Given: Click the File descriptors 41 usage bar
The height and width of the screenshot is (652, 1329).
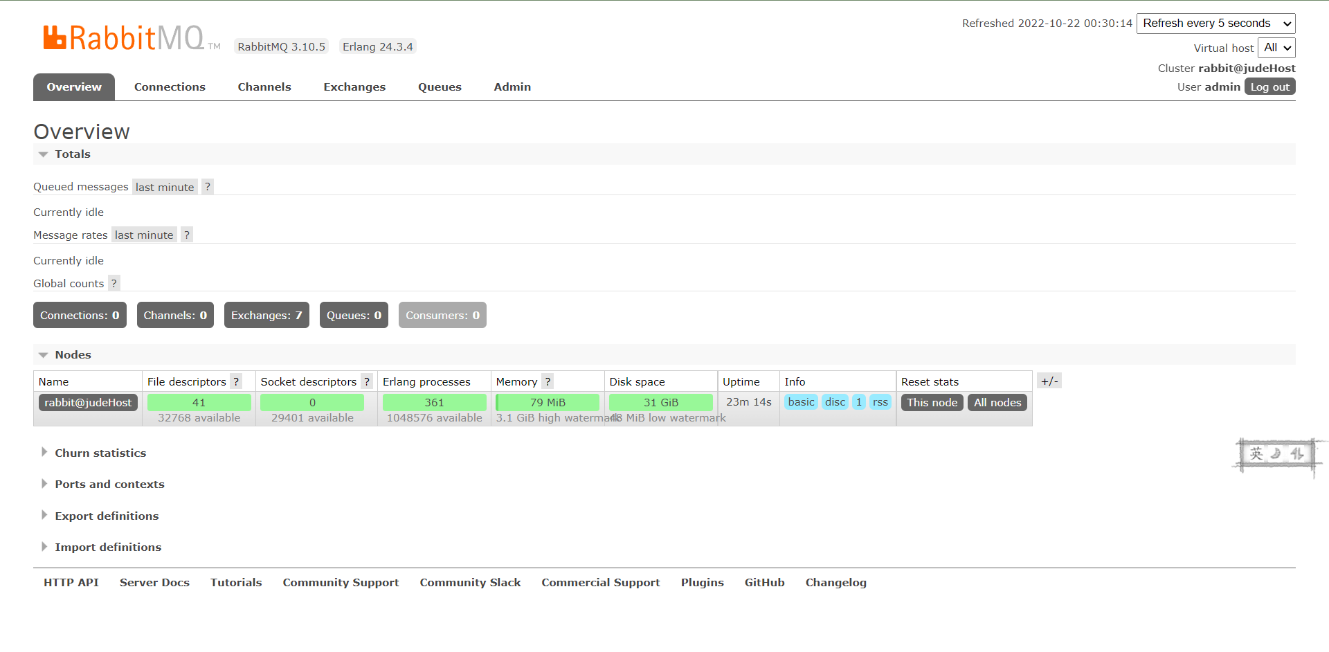Looking at the screenshot, I should [x=199, y=402].
